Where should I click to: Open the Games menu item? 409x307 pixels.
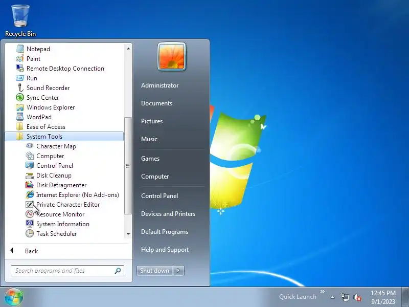[x=150, y=159]
